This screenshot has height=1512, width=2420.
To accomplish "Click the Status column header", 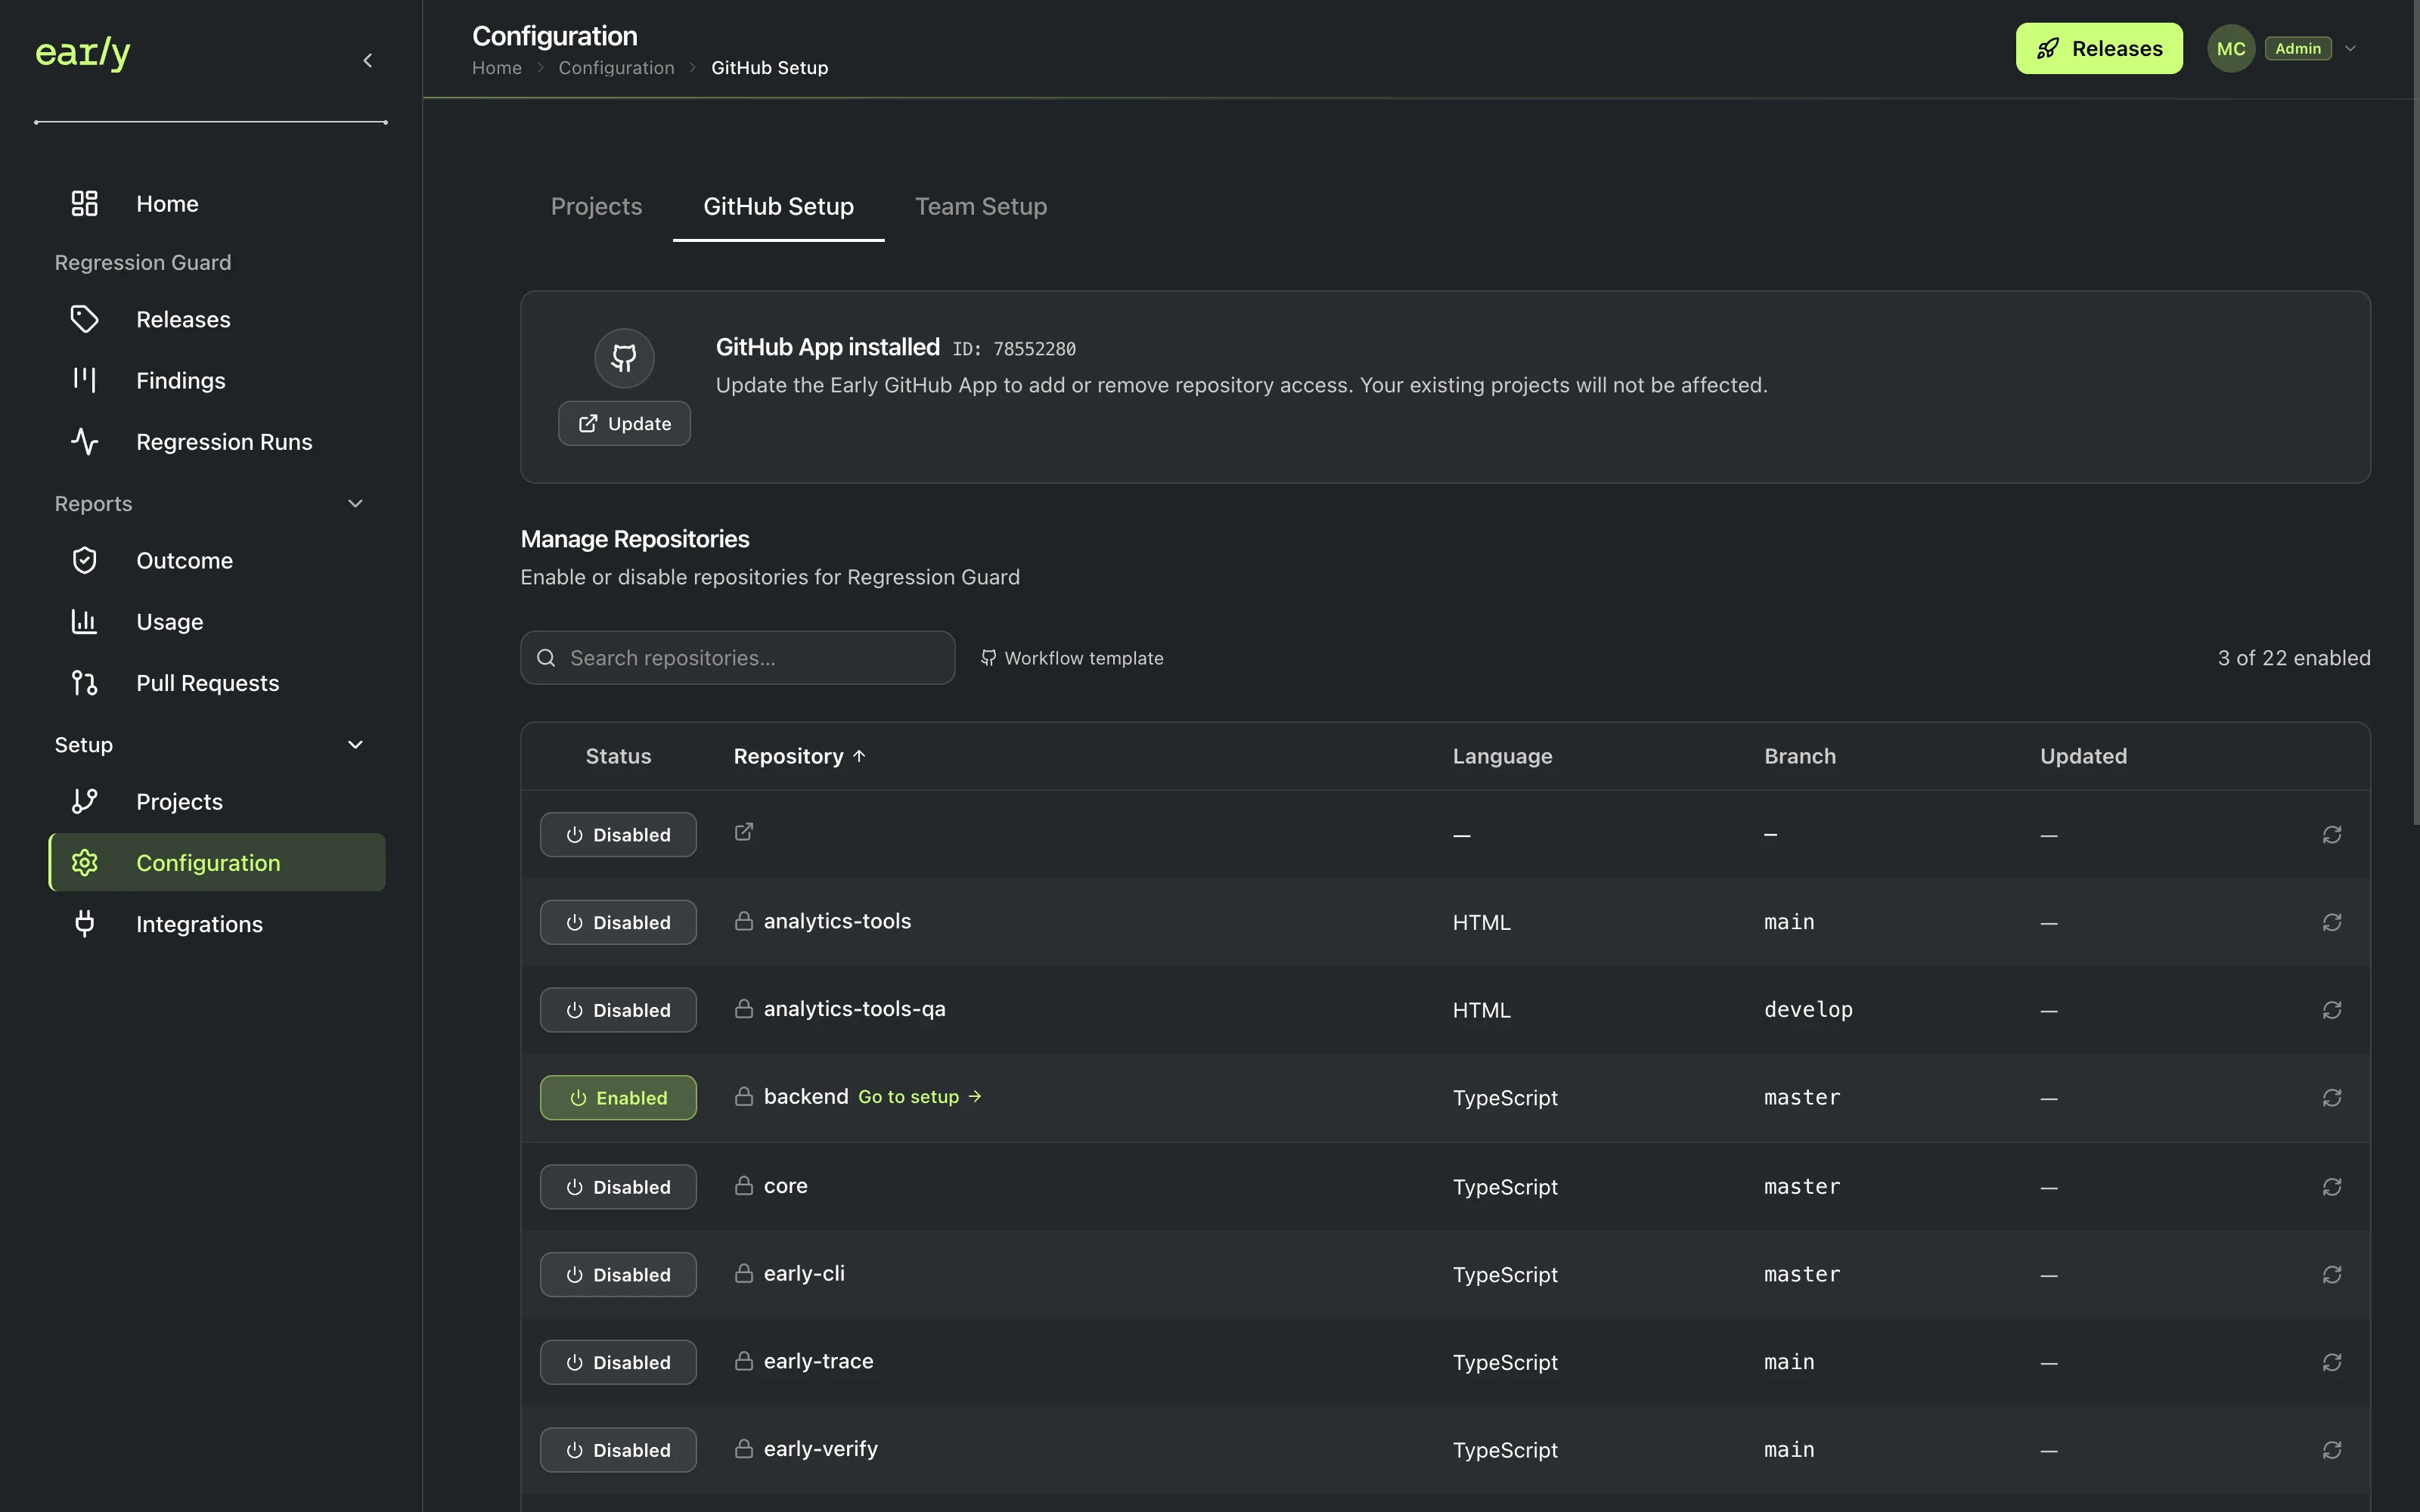I will click(x=618, y=757).
